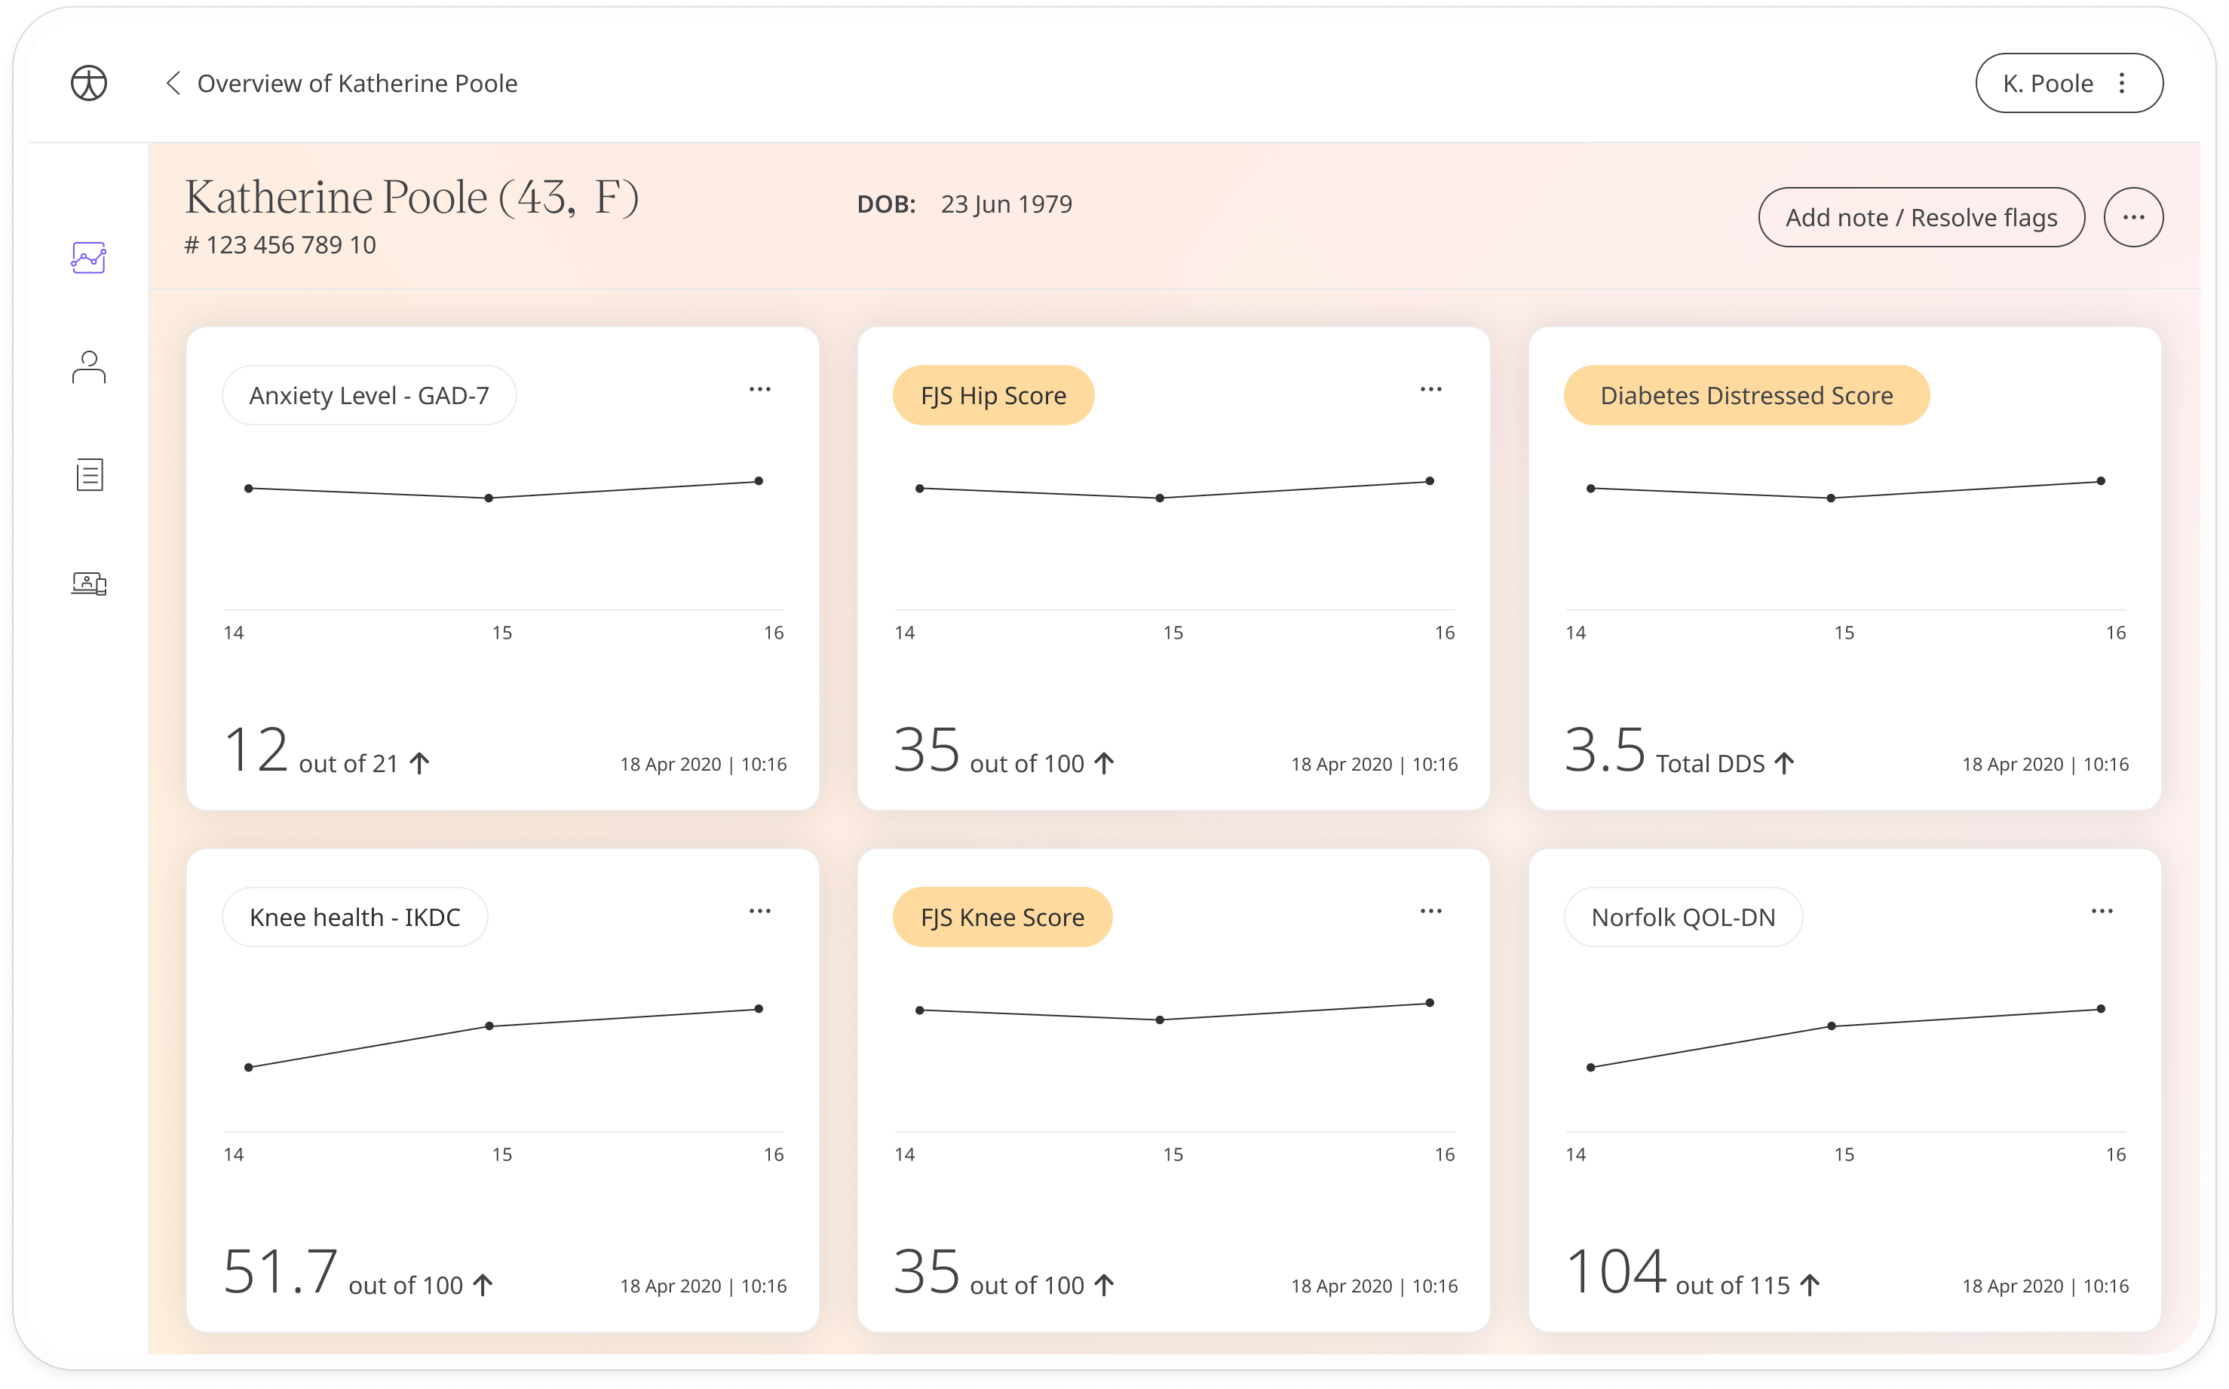Screen dimensions: 2229x1389
Task: Select the FJS Hip Score tag
Action: (993, 395)
